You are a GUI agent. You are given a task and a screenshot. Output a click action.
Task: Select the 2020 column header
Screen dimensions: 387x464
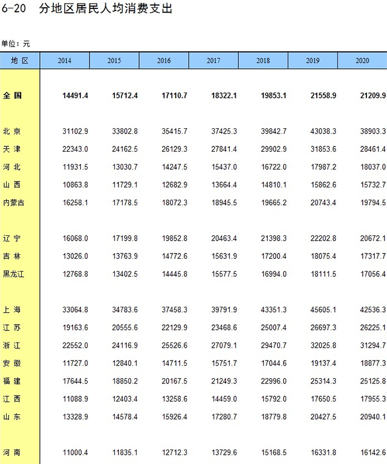click(x=362, y=60)
